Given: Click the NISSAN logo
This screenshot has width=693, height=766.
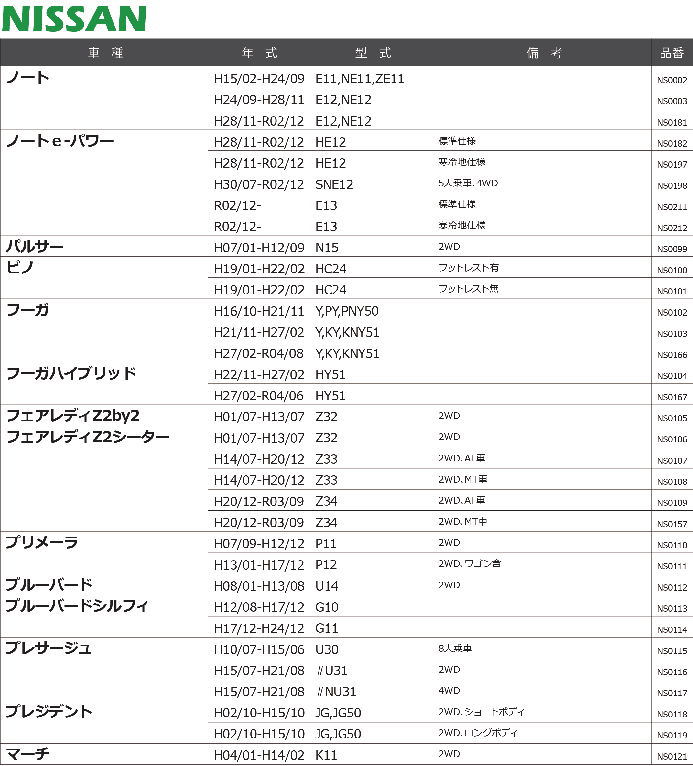Looking at the screenshot, I should tap(74, 19).
